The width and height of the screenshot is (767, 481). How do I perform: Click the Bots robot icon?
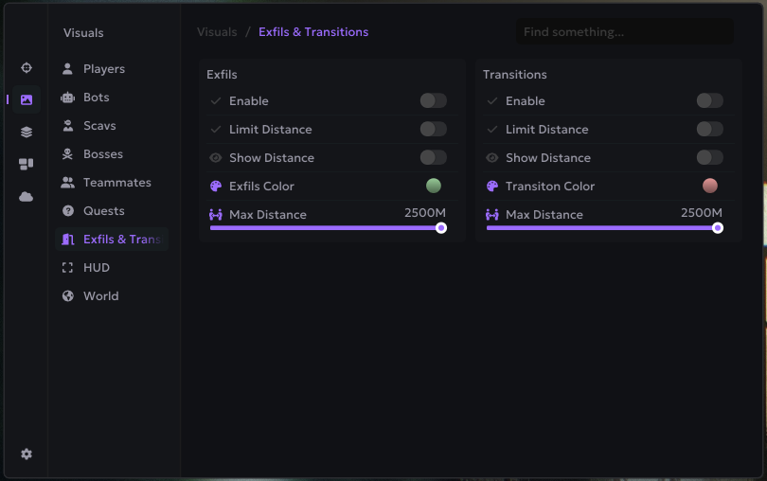point(67,98)
